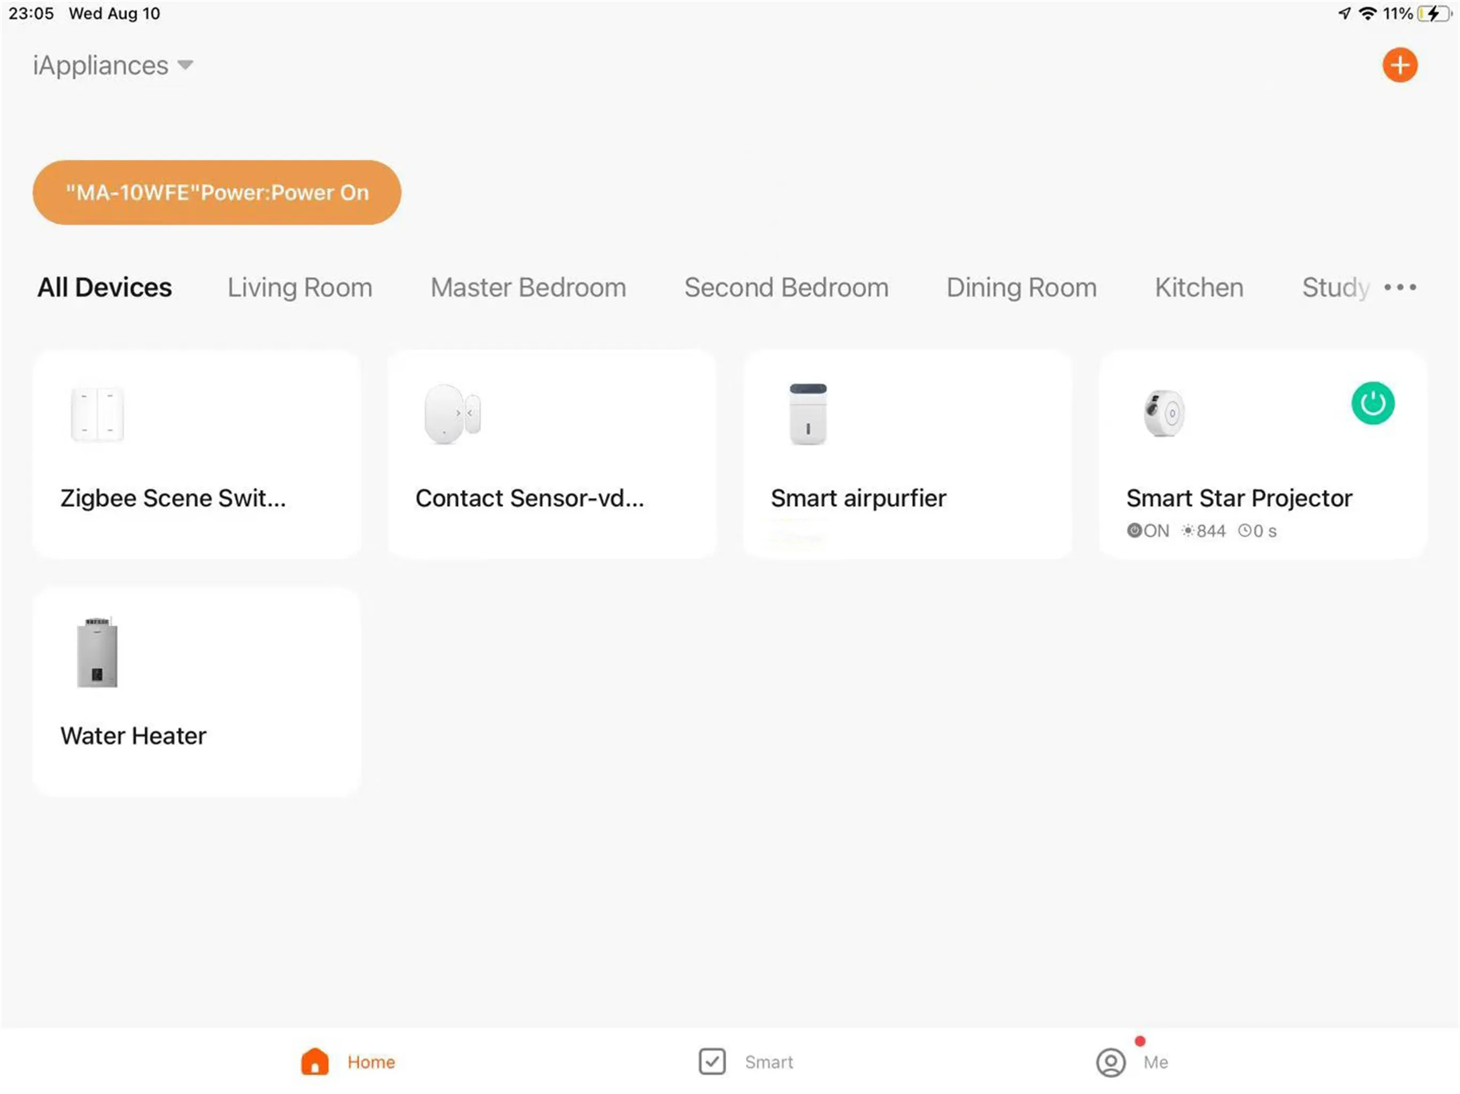Select the Second Bedroom room filter
The width and height of the screenshot is (1460, 1094).
(x=785, y=287)
